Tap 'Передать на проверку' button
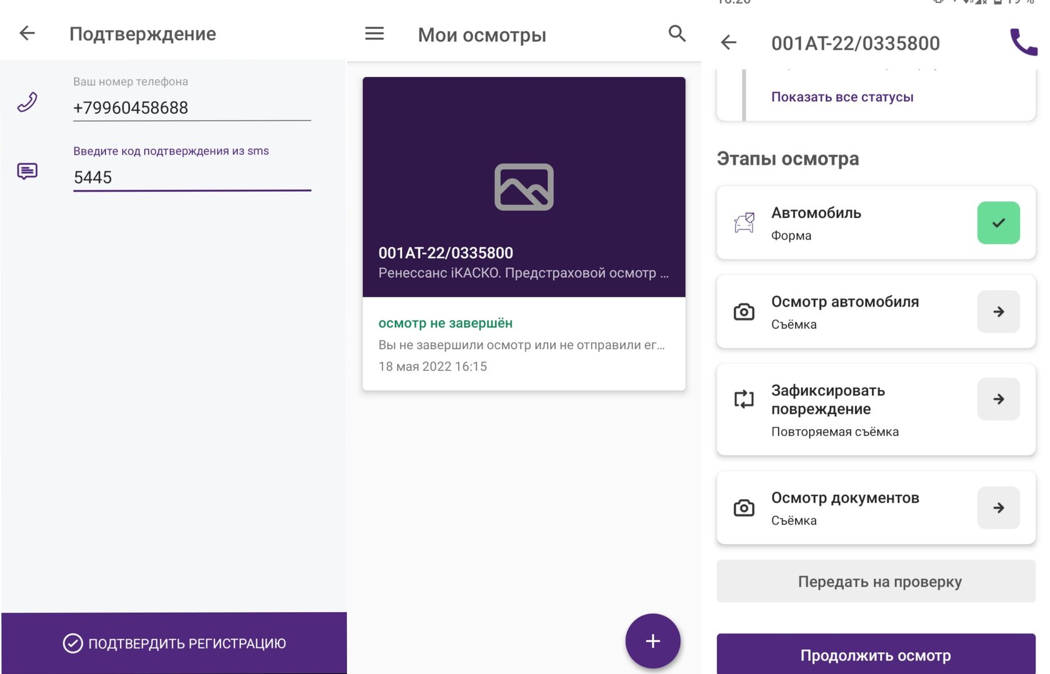The width and height of the screenshot is (1050, 674). (x=876, y=581)
